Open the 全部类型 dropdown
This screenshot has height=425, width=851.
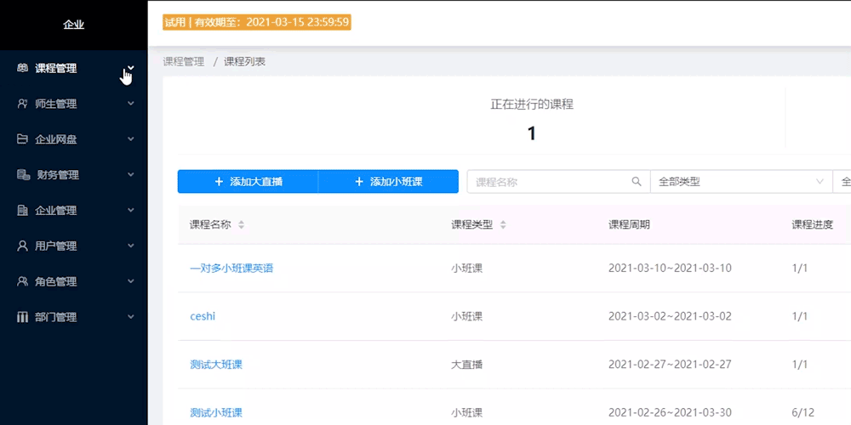(x=741, y=182)
